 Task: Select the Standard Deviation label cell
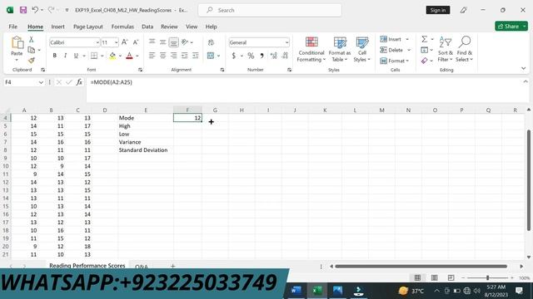[x=146, y=149]
